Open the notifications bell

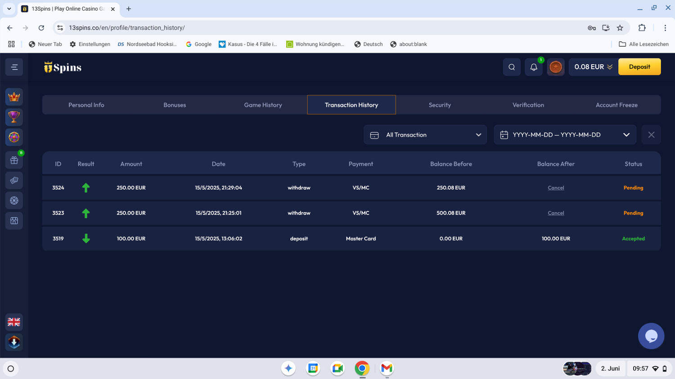534,67
